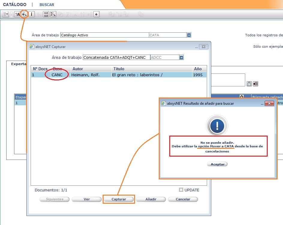Click the toolbar icon left of the greyed-out icons
The height and width of the screenshot is (225, 283).
coord(53,14)
